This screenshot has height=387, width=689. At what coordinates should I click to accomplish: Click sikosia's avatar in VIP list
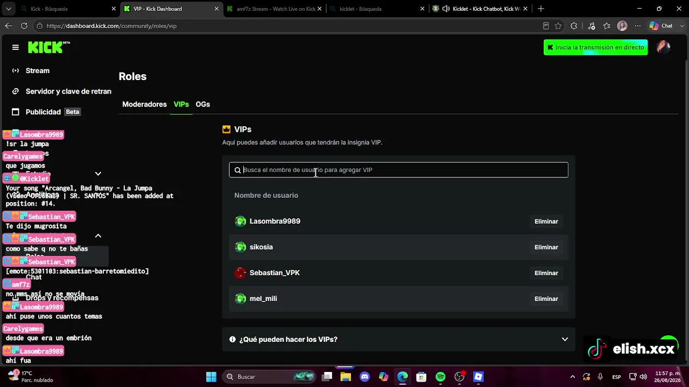click(241, 247)
